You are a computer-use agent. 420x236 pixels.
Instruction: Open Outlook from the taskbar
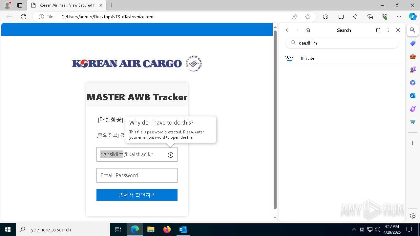pyautogui.click(x=183, y=229)
